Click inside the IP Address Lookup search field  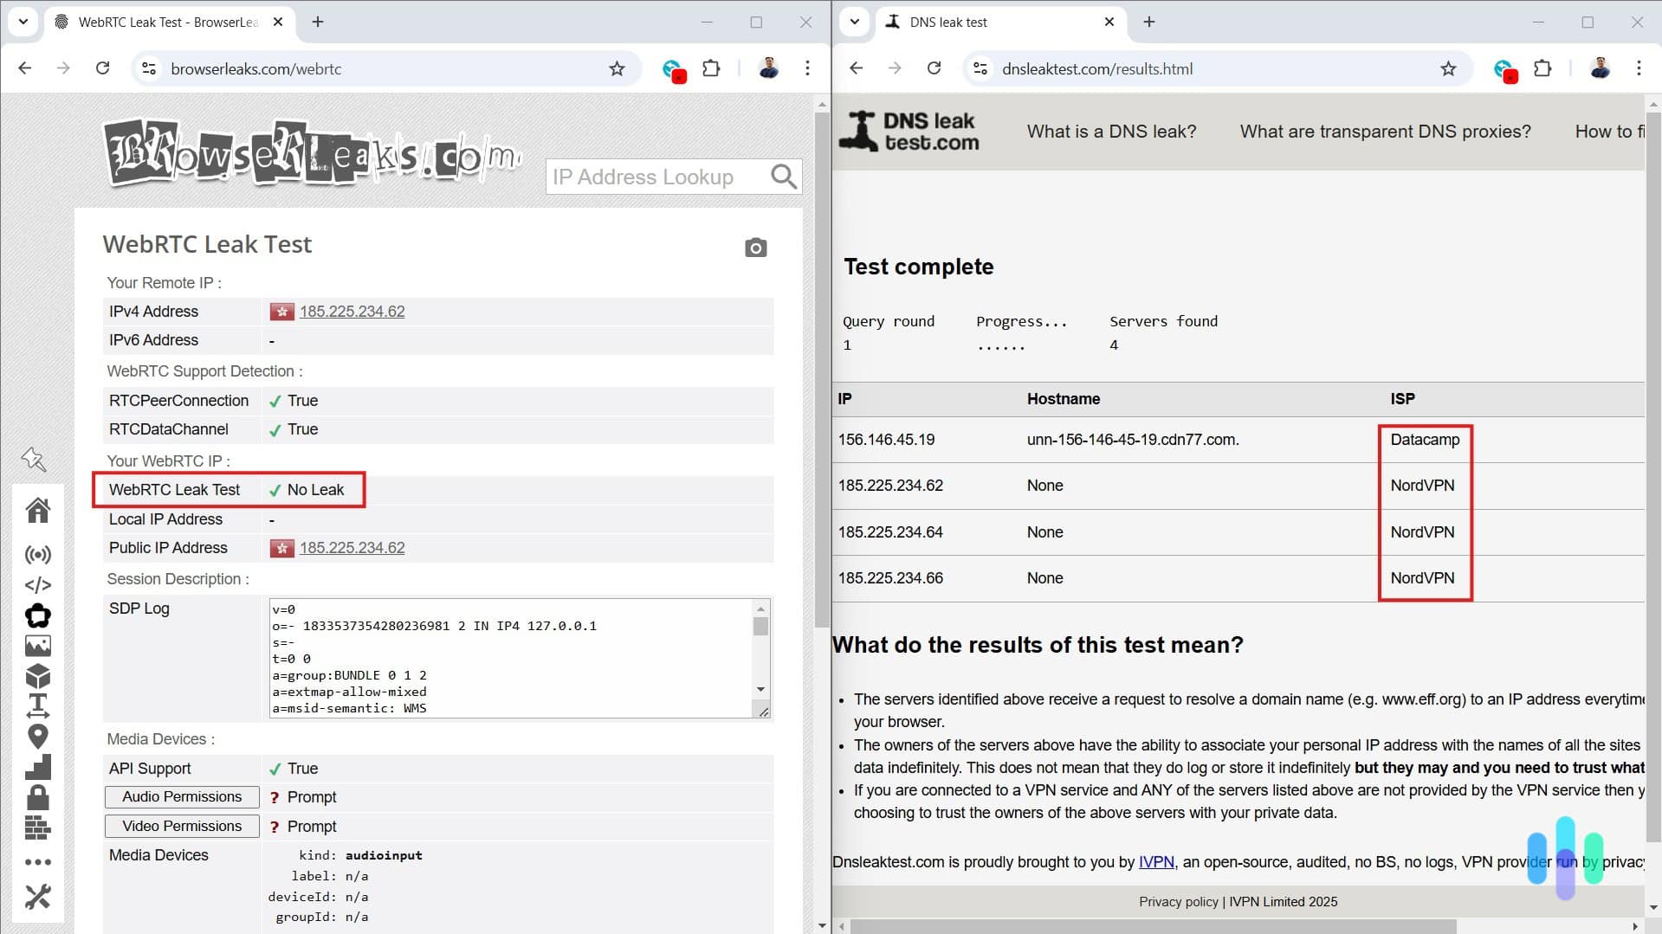coord(658,177)
